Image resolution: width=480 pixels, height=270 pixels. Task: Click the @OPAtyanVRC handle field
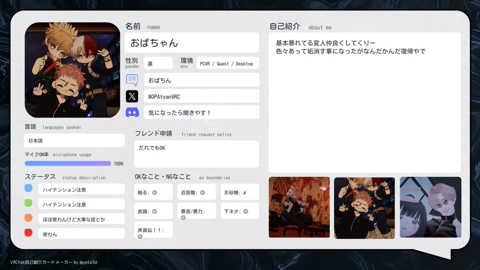pos(202,96)
